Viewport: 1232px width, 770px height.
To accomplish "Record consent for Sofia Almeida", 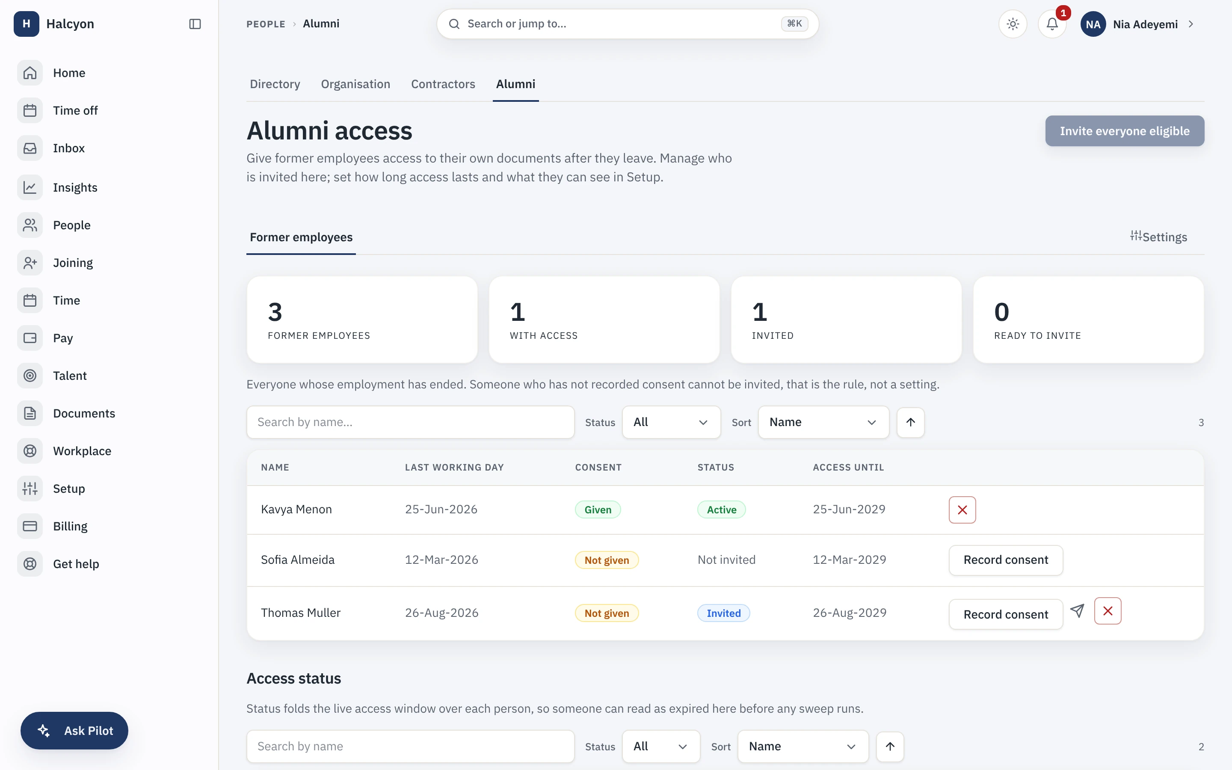I will (x=1006, y=560).
